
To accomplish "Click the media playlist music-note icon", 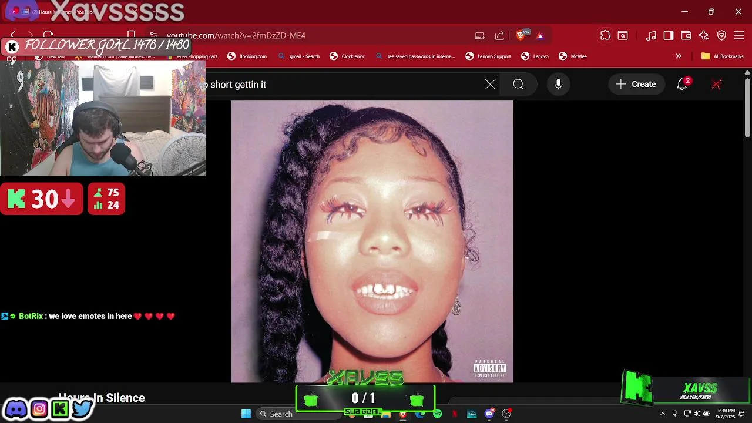I will [x=651, y=35].
